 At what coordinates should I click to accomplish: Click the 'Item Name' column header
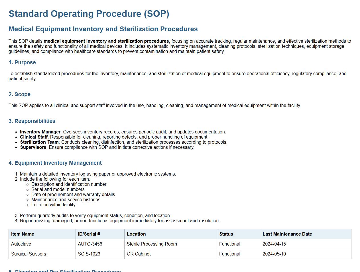[23, 234]
